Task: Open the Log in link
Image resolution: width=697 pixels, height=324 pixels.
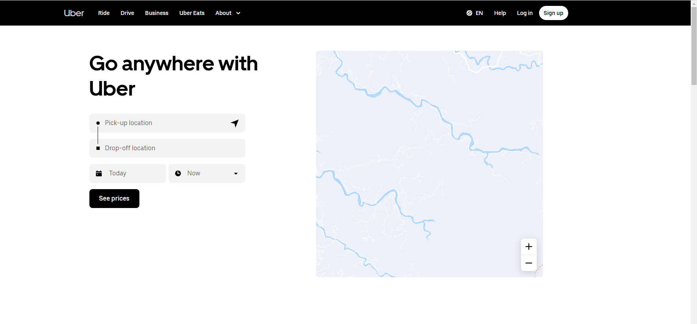Action: (x=525, y=13)
